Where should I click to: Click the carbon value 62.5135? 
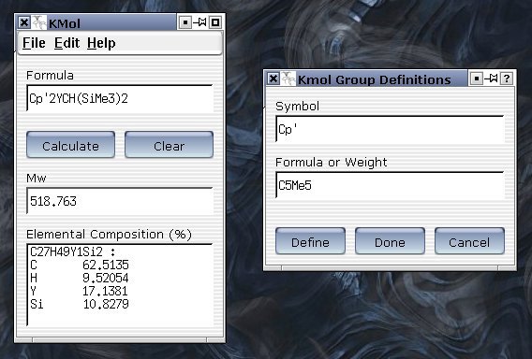point(106,265)
